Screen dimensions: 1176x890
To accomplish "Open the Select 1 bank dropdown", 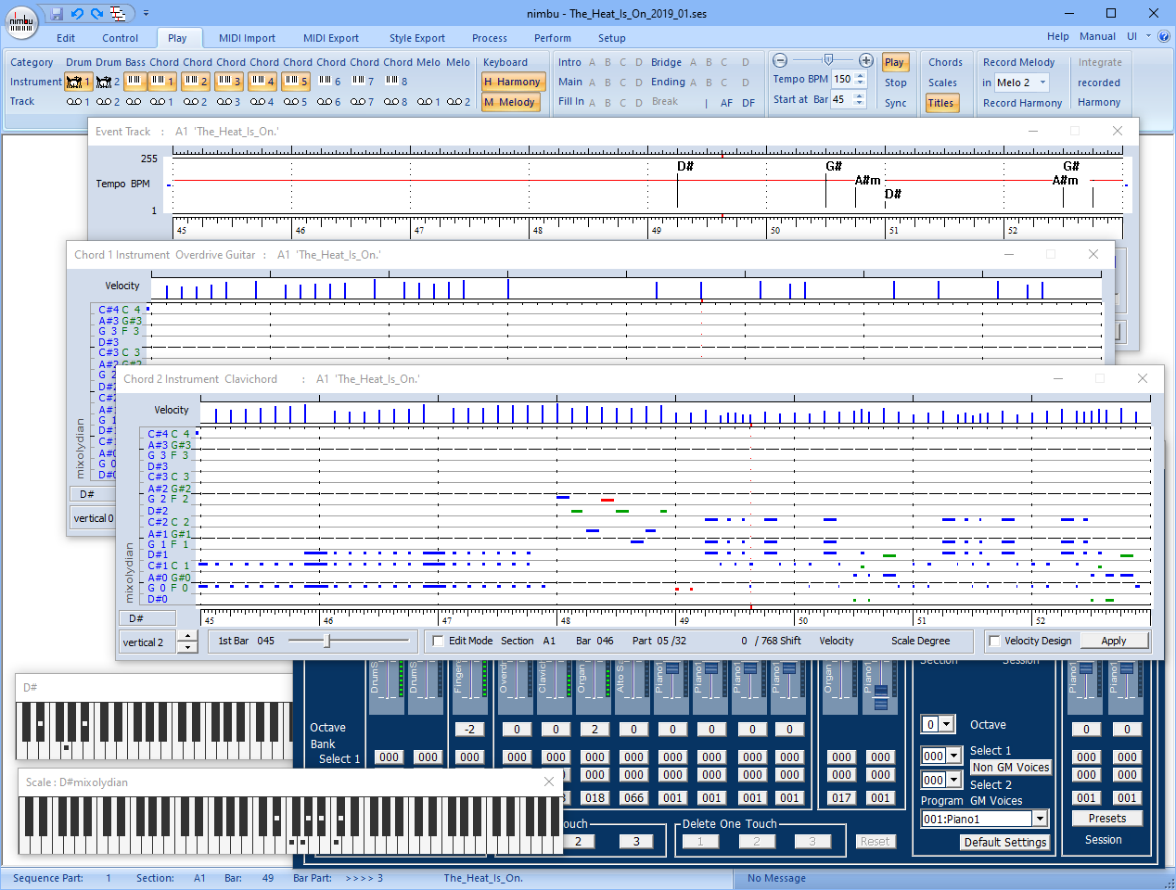I will pos(953,756).
